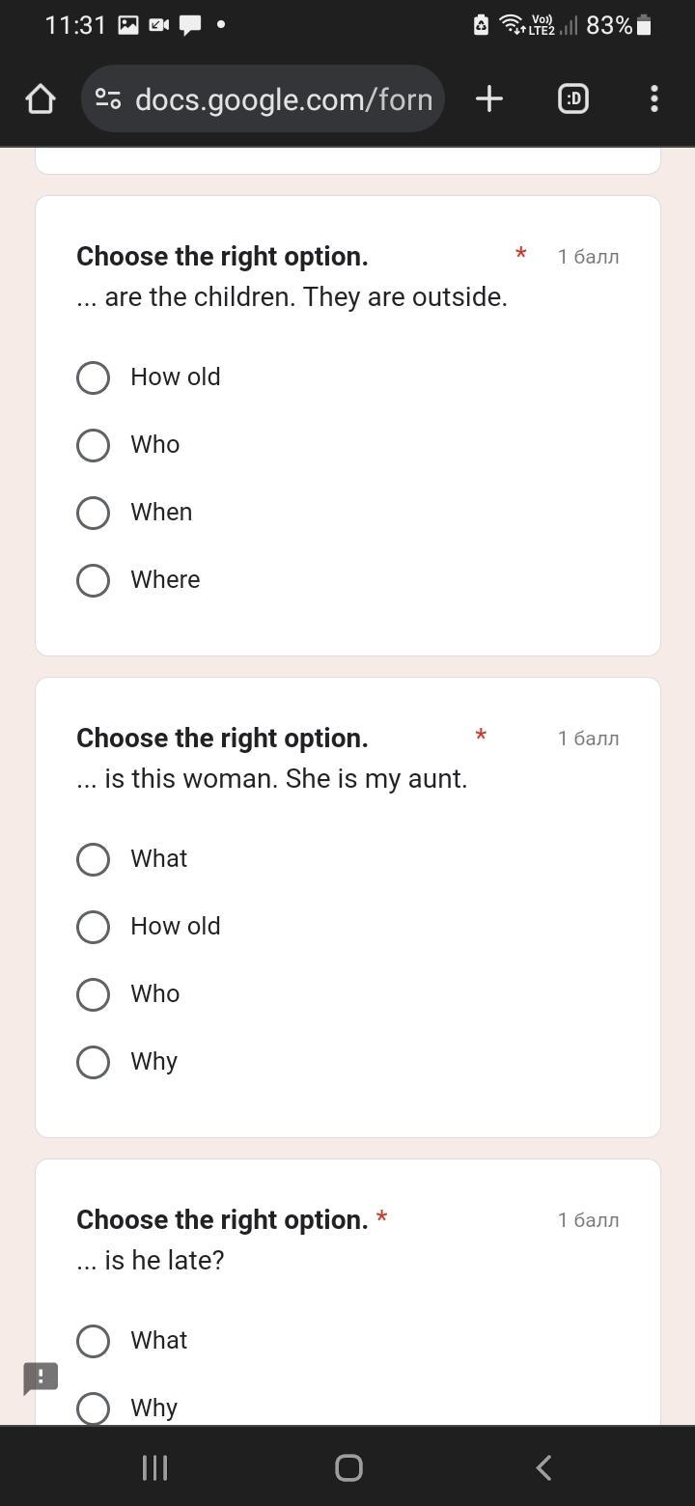695x1506 pixels.
Task: Tap the browser home icon
Action: (x=41, y=98)
